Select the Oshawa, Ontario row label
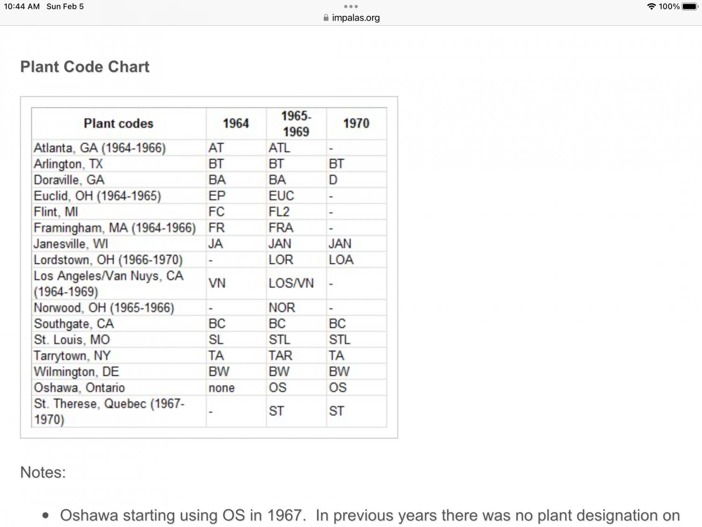The height and width of the screenshot is (527, 702). (79, 388)
